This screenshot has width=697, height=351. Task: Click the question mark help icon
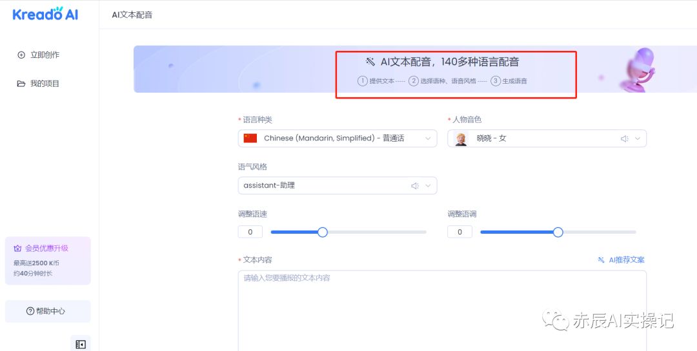(30, 311)
